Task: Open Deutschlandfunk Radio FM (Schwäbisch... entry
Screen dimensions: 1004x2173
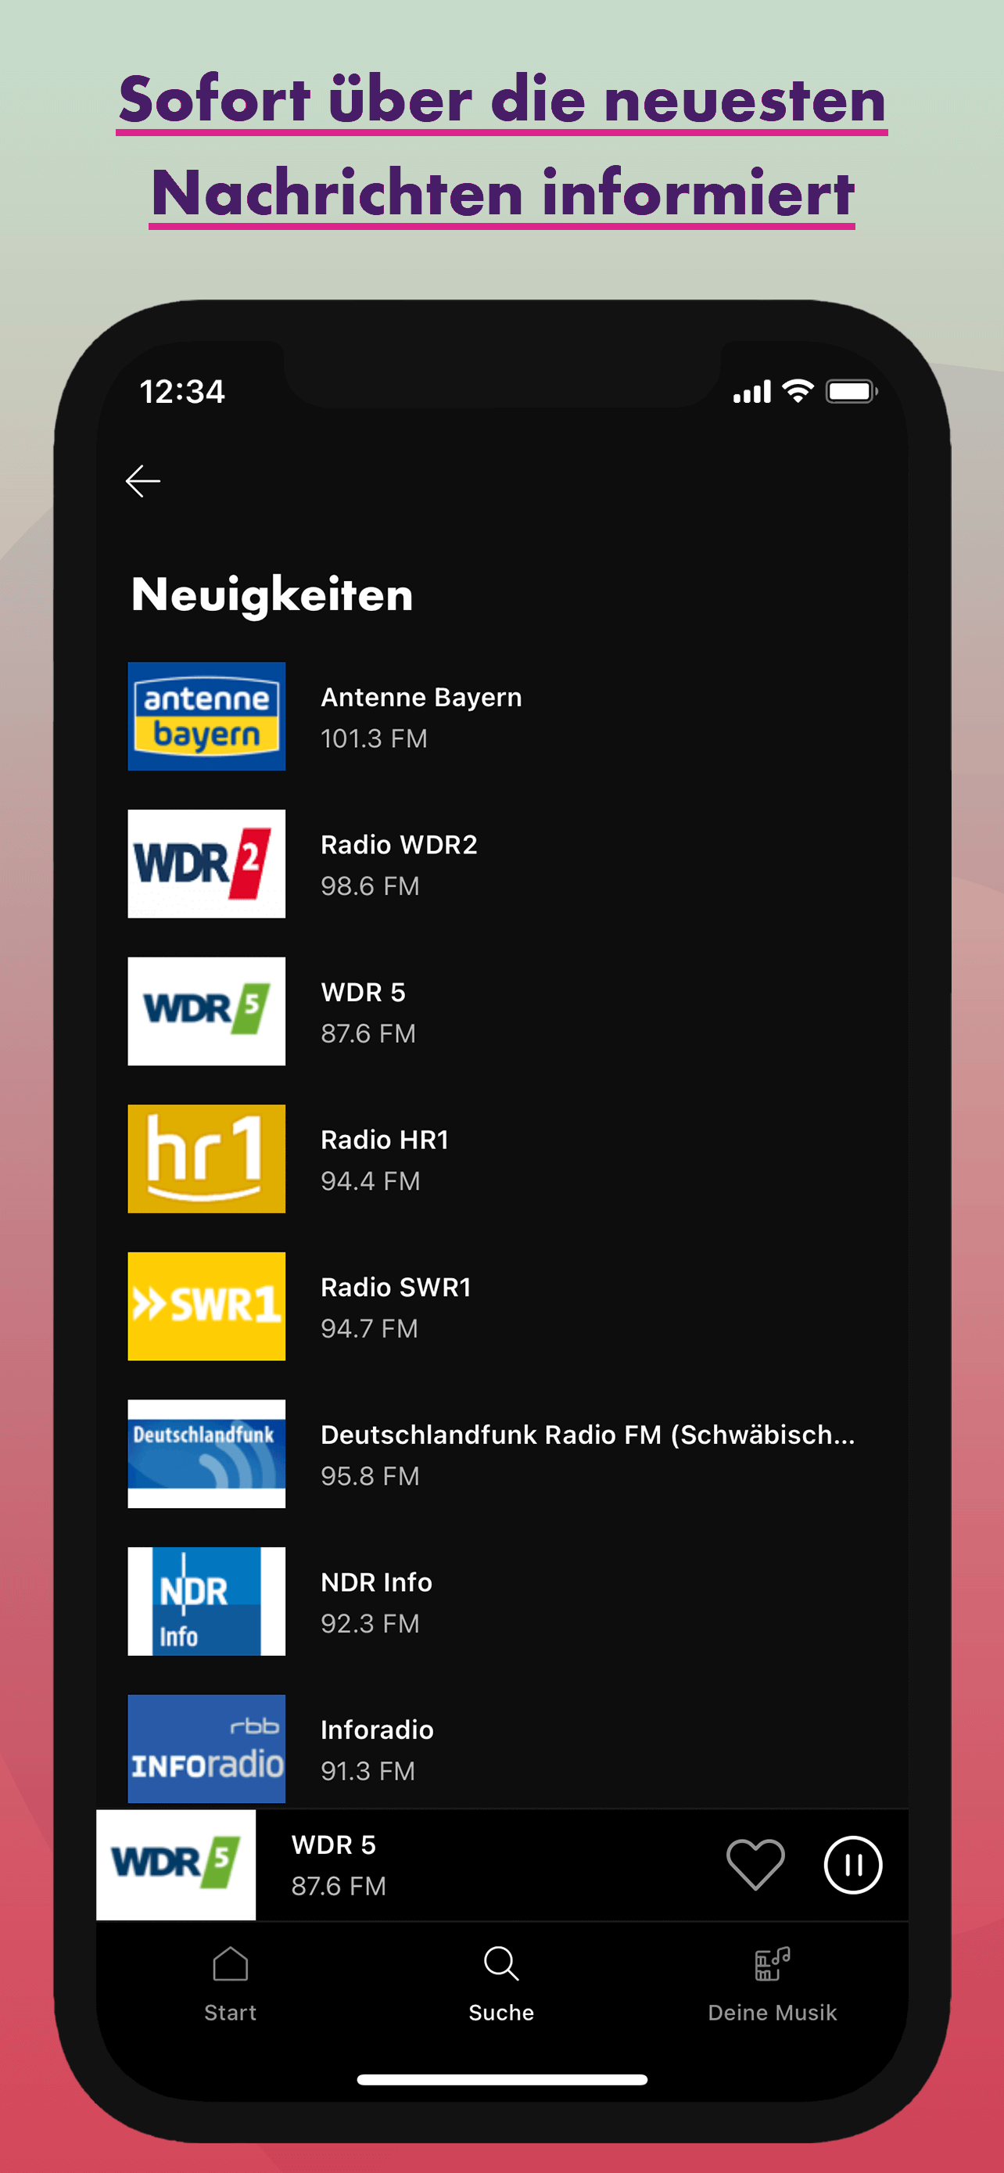Action: [587, 1435]
